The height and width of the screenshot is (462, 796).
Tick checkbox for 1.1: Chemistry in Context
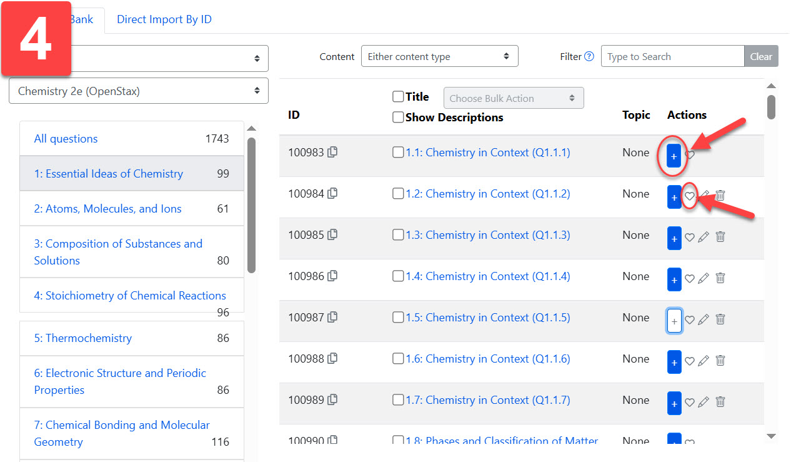tap(398, 152)
